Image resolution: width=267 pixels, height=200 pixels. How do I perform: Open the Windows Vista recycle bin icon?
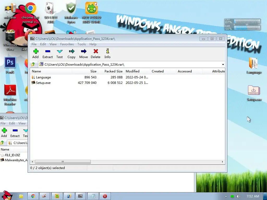[x=10, y=40]
